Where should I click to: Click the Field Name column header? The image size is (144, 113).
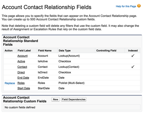click(x=45, y=51)
